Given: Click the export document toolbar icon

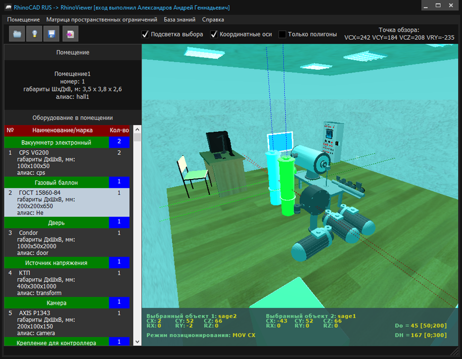Looking at the screenshot, I should tap(70, 34).
